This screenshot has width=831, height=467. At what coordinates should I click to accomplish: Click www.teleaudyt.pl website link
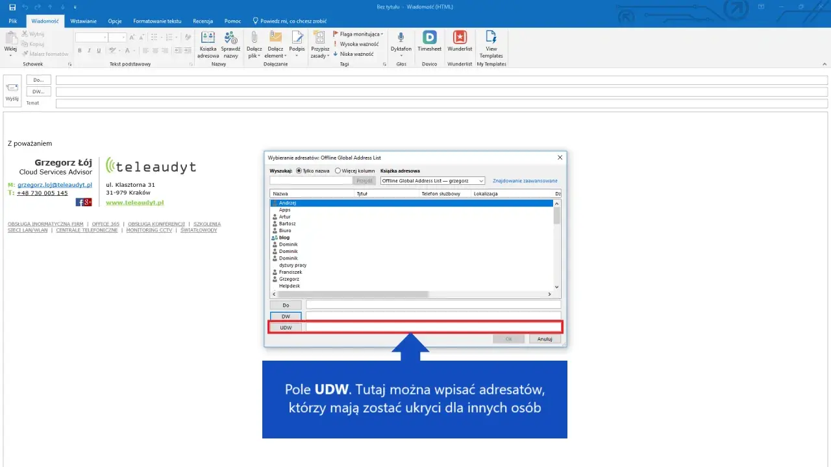tap(134, 202)
